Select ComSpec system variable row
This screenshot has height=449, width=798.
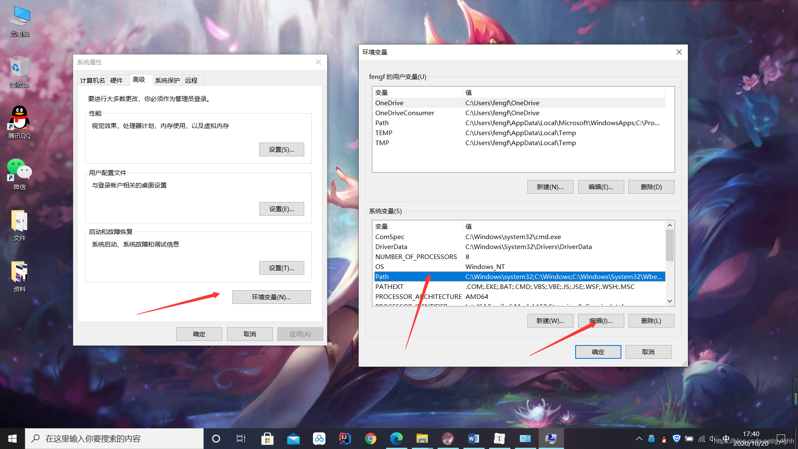pyautogui.click(x=520, y=237)
